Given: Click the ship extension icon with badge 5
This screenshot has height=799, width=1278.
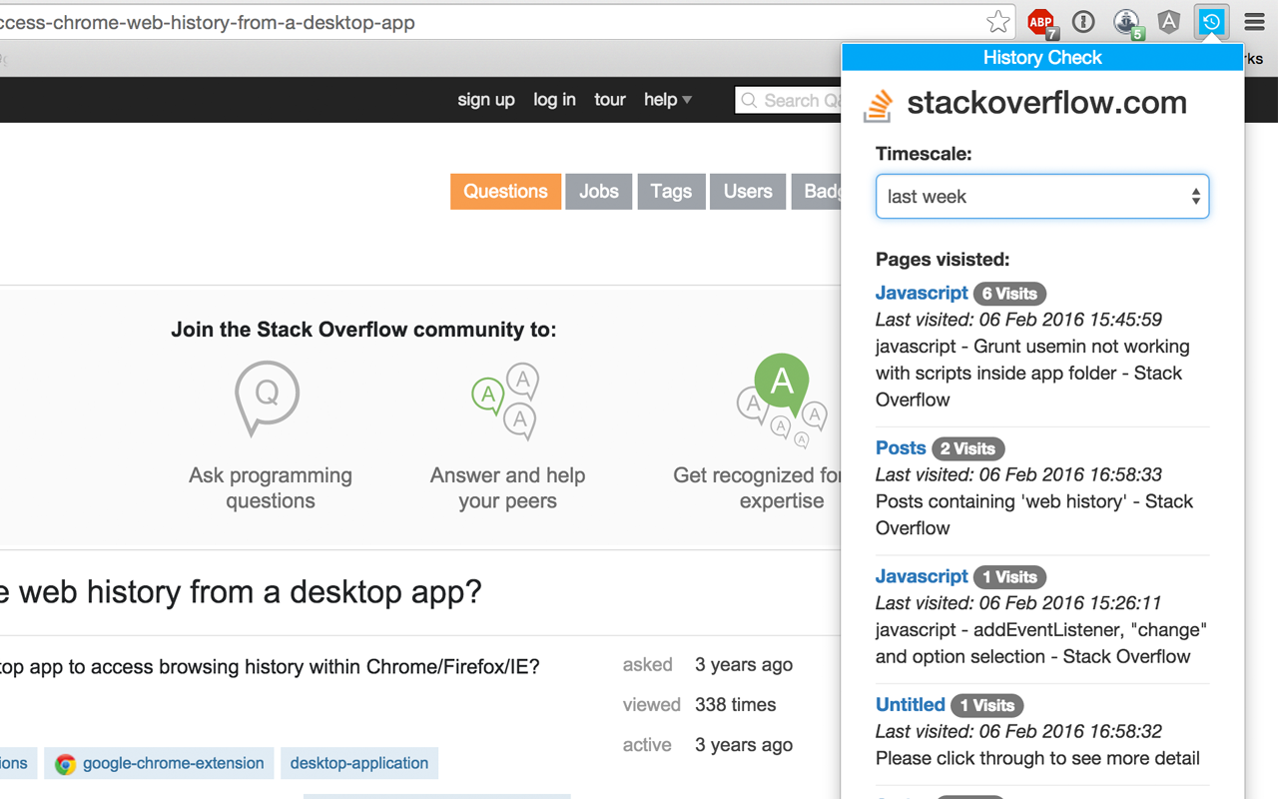Looking at the screenshot, I should tap(1127, 23).
